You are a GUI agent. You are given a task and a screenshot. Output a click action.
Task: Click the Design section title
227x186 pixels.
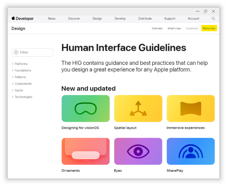[x=18, y=28]
